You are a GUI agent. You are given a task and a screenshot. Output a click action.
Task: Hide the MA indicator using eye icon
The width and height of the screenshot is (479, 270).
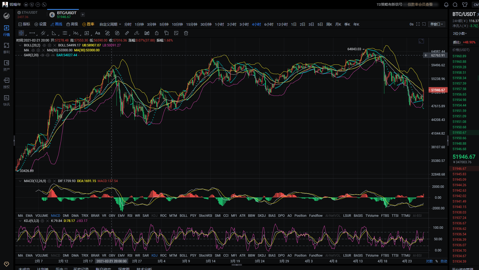[33, 50]
